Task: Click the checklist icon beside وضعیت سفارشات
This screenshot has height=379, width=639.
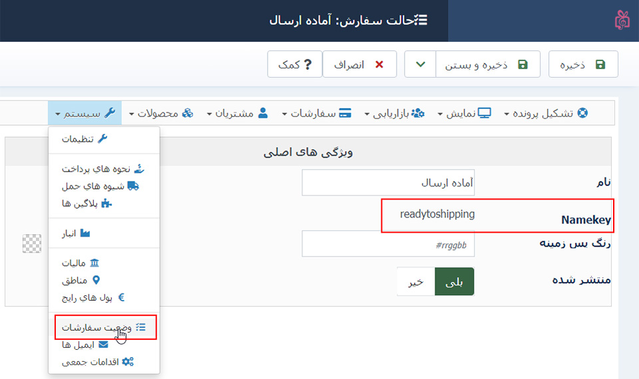Action: click(x=140, y=327)
